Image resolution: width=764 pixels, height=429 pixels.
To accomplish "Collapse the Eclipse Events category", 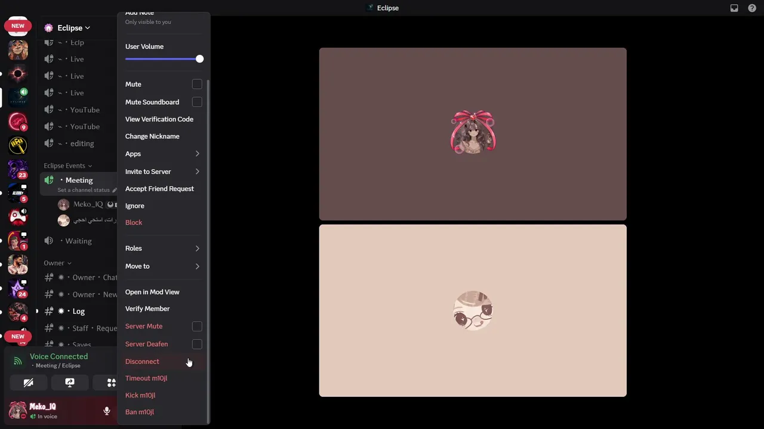I will (68, 166).
